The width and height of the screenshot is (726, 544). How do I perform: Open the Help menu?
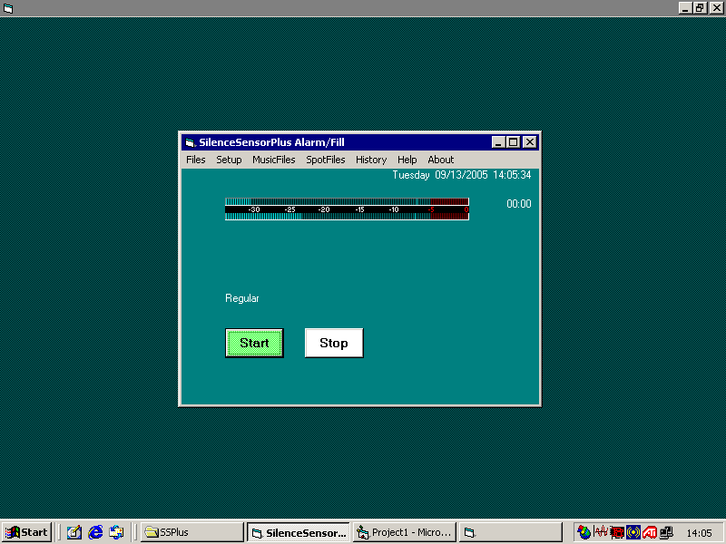point(407,160)
